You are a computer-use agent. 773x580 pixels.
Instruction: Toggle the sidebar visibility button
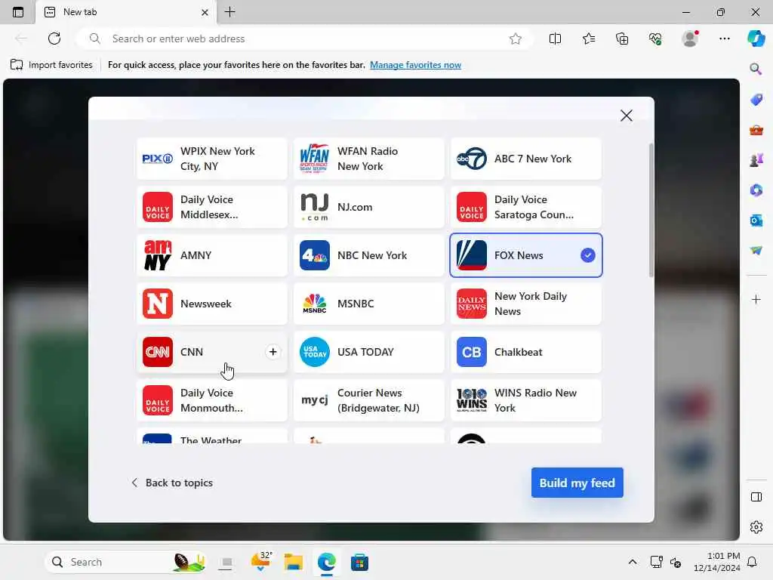(756, 497)
